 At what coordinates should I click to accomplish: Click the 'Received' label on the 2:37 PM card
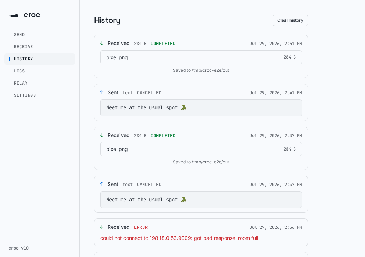pyautogui.click(x=118, y=135)
